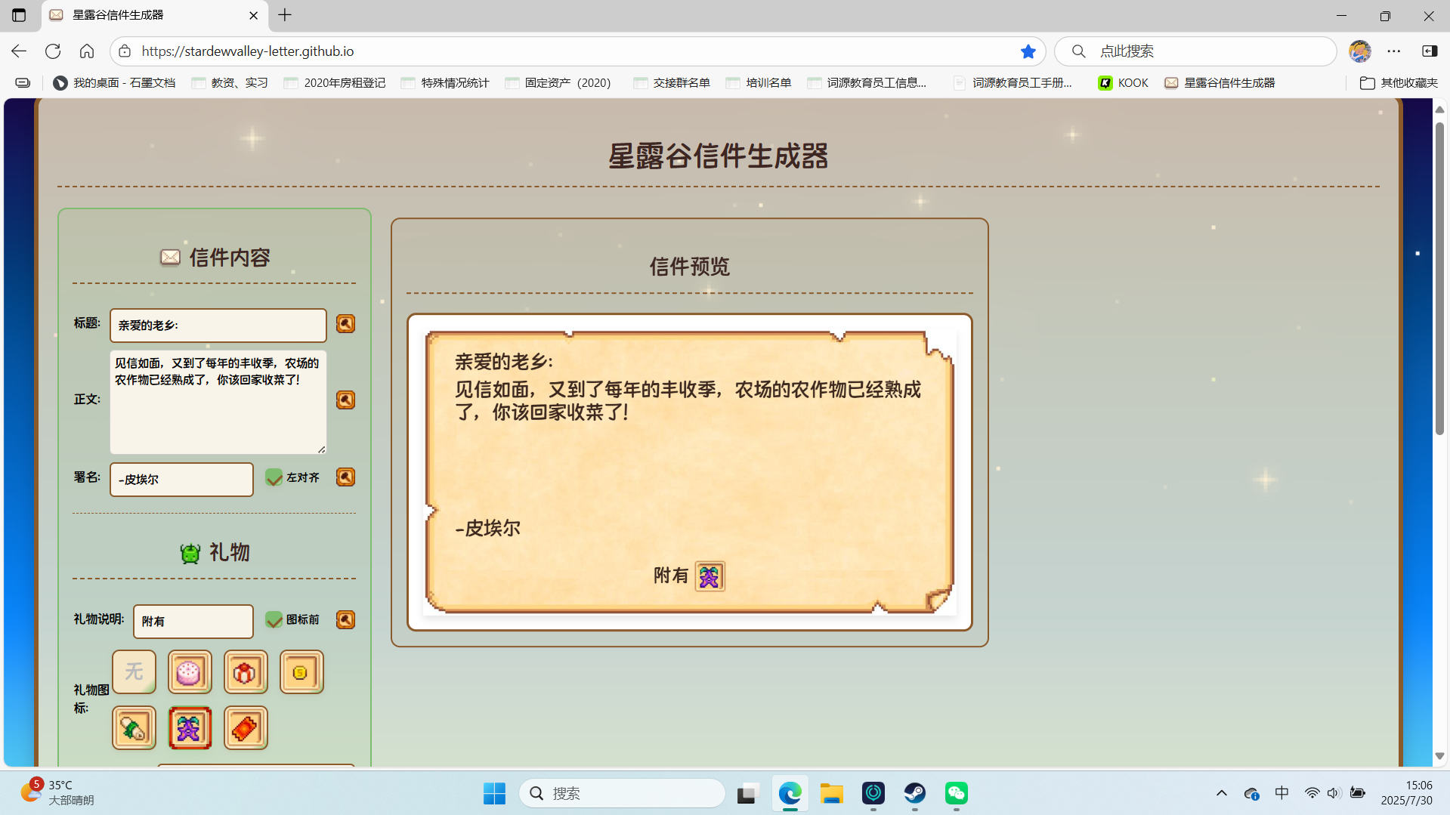Click the 点此搜索 search box
Viewport: 1450px width, 815px height.
pos(1195,51)
